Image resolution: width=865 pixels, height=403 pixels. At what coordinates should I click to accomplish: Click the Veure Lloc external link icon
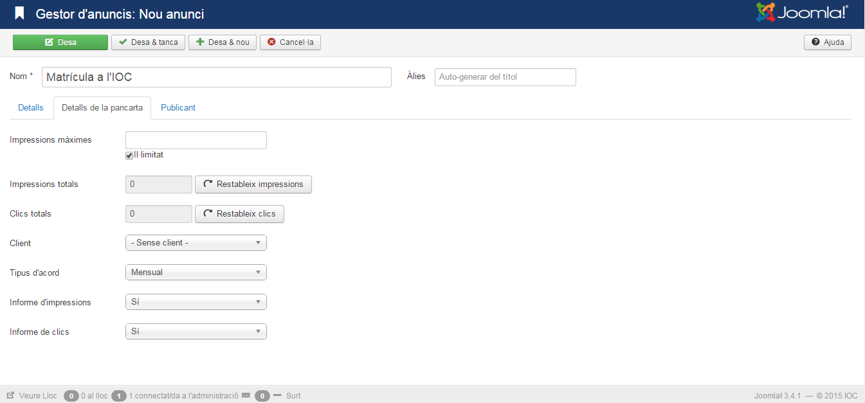(x=11, y=395)
